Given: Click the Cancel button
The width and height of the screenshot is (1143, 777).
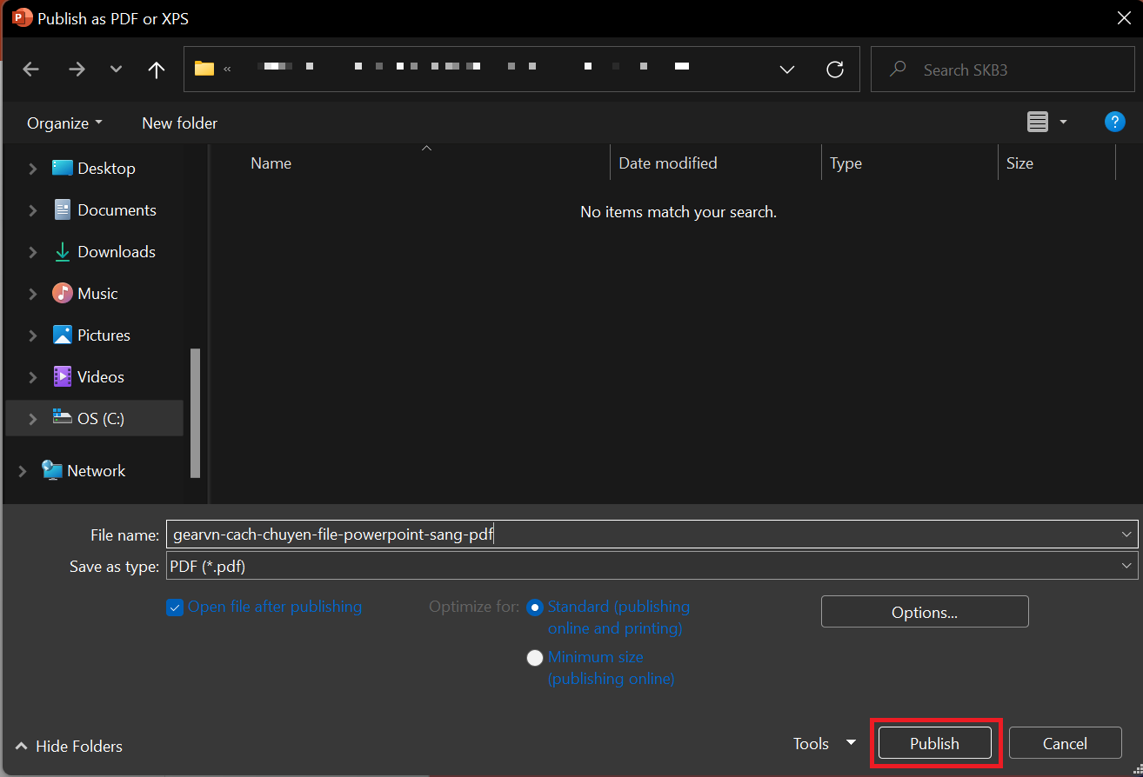Looking at the screenshot, I should [1065, 743].
